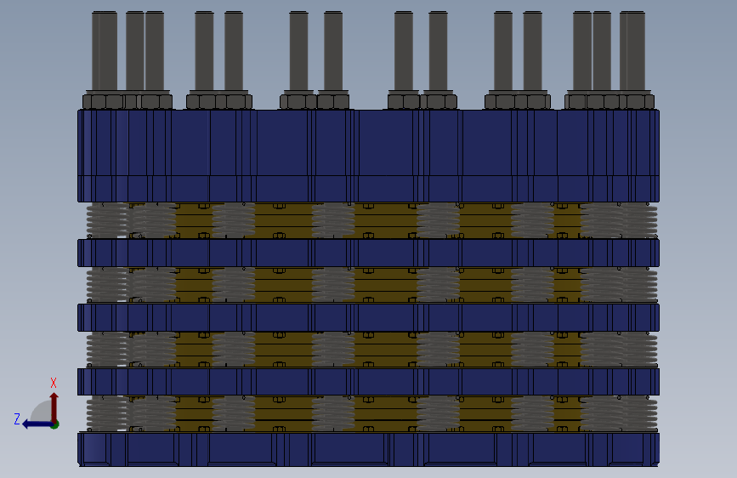Select the thick top blue plate of model
This screenshot has height=478, width=737.
pos(369,156)
